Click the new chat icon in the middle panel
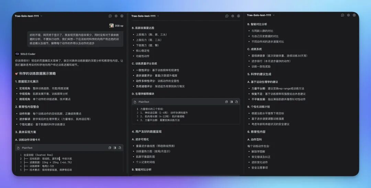The image size is (371, 188). click(x=227, y=16)
